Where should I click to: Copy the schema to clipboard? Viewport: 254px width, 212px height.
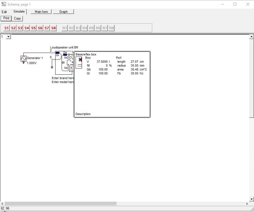point(17,18)
